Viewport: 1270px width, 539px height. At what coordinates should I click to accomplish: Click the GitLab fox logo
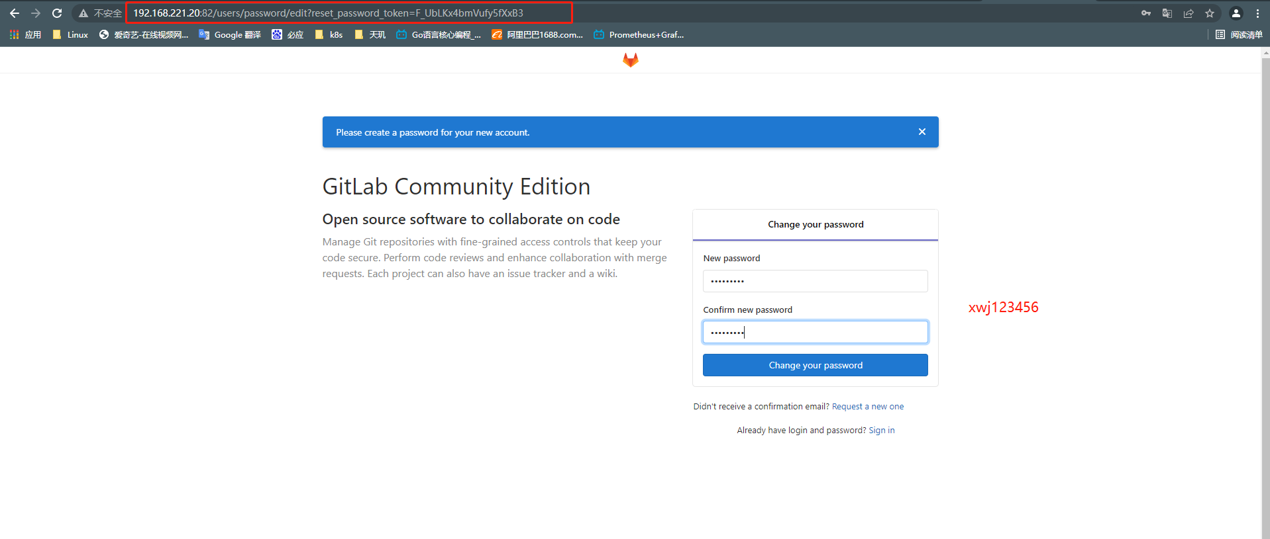(631, 60)
